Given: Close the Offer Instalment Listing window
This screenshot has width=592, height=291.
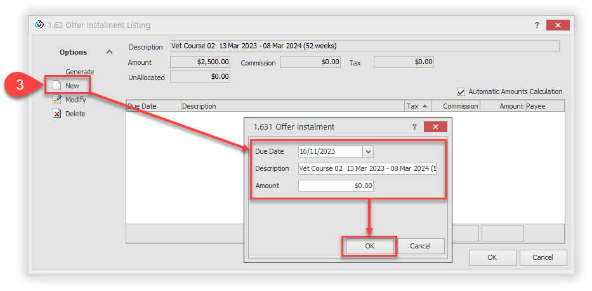Looking at the screenshot, I should pos(557,25).
